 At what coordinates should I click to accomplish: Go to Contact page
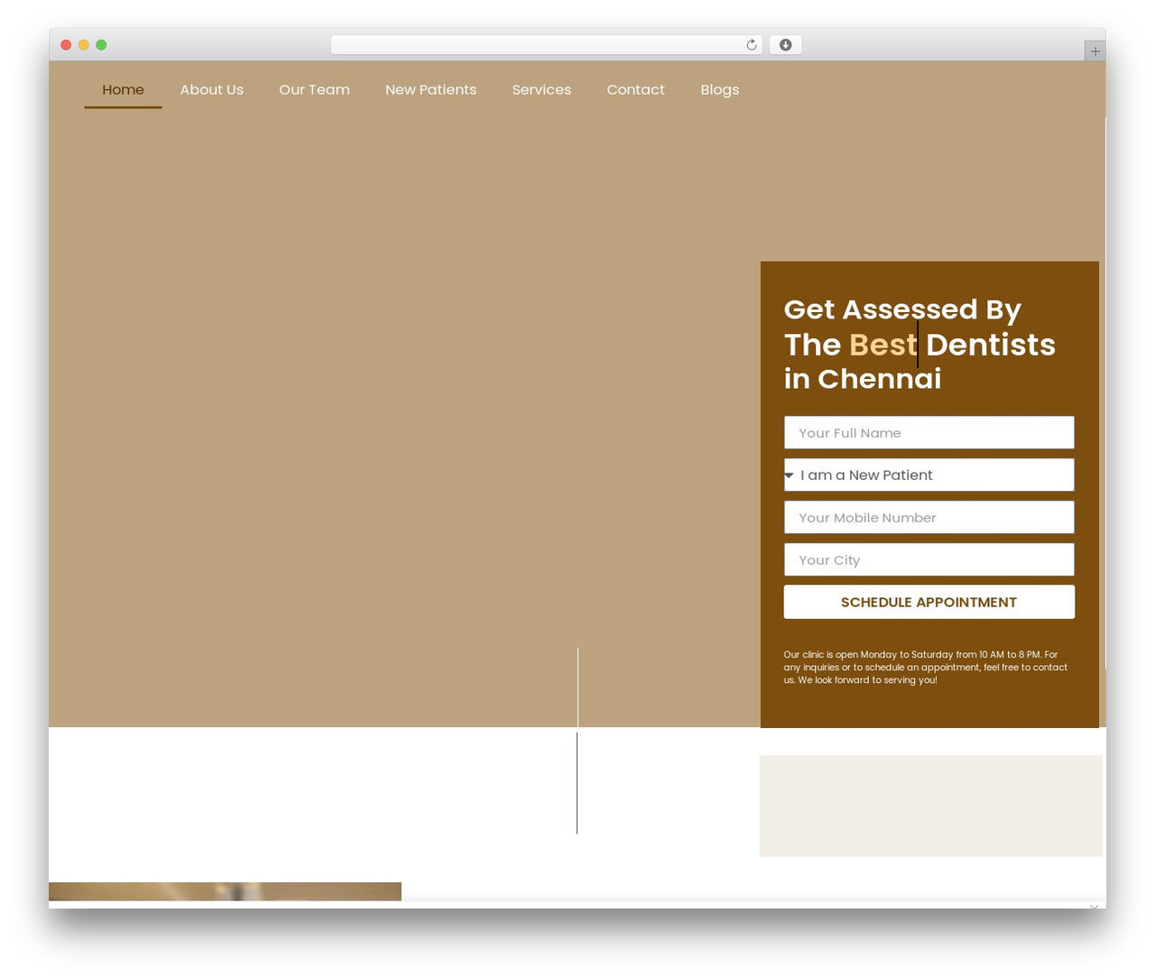635,90
